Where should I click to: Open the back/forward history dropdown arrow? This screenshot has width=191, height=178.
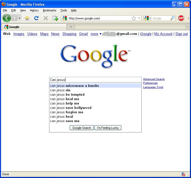[19, 18]
